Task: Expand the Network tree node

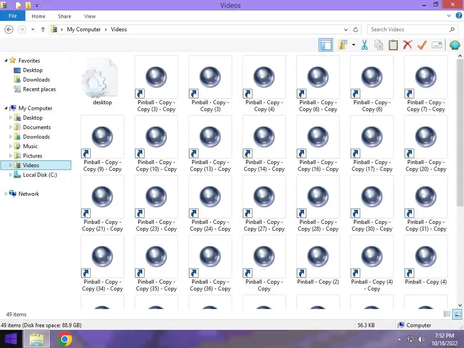Action: click(6, 194)
